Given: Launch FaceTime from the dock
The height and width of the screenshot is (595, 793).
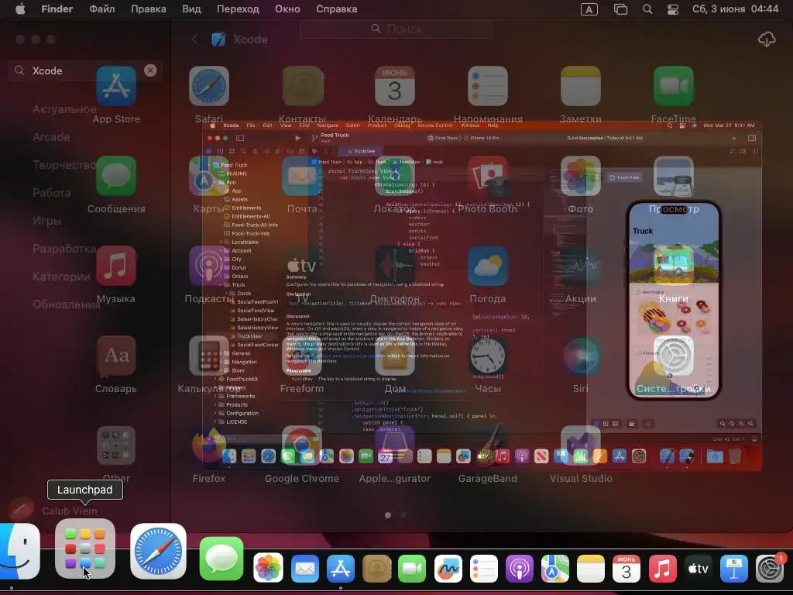Looking at the screenshot, I should point(412,568).
